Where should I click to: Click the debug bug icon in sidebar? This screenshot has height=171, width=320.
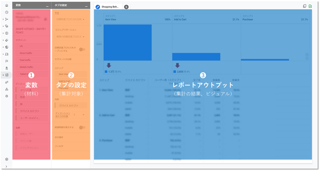click(x=7, y=96)
